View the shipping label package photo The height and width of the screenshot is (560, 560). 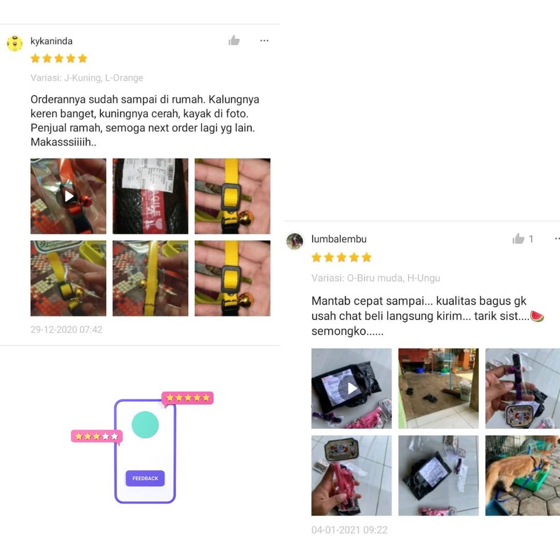coord(150,196)
